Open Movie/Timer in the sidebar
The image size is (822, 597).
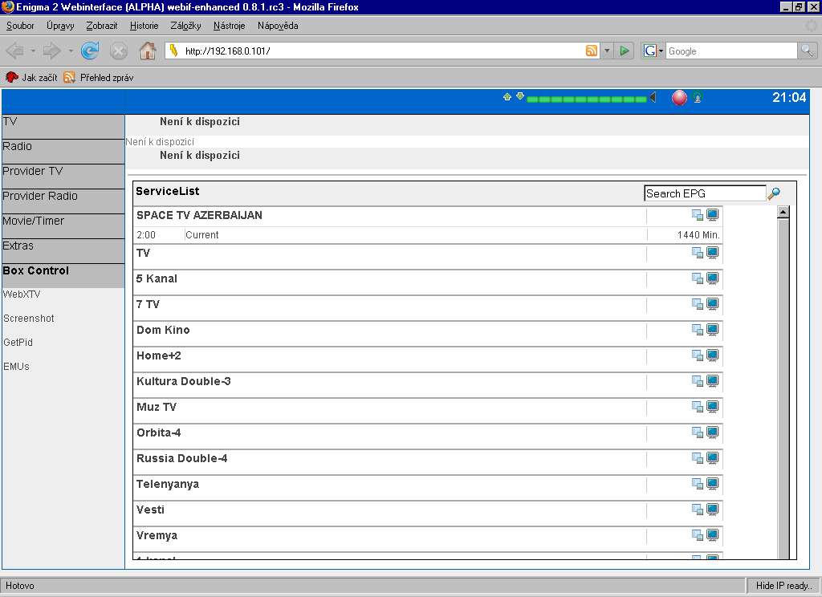(63, 226)
